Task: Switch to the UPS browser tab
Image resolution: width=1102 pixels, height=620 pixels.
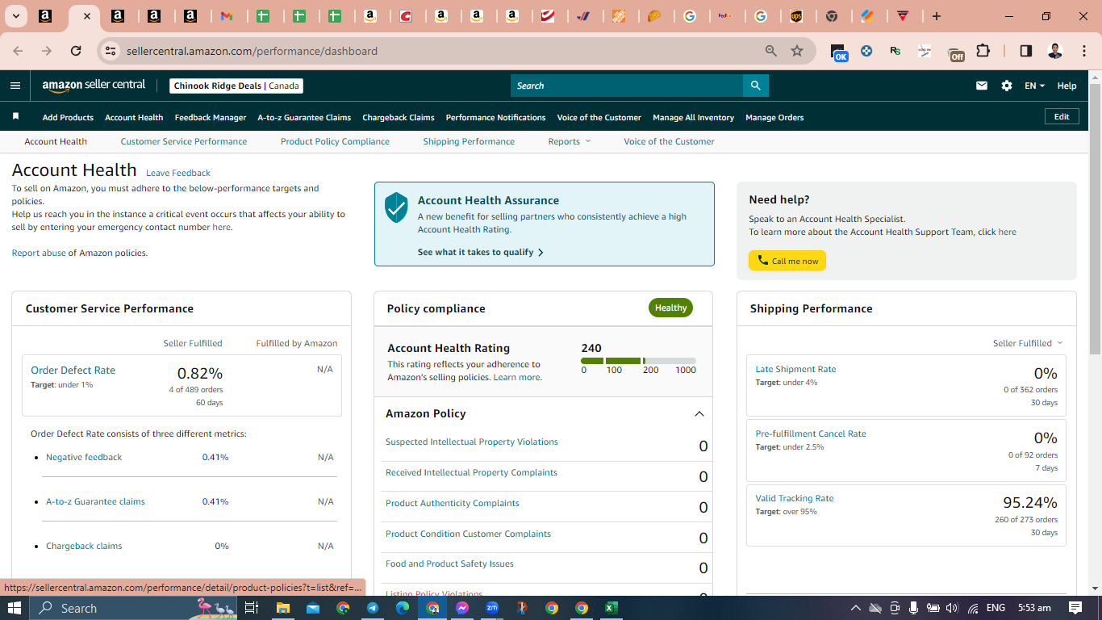Action: [x=796, y=16]
